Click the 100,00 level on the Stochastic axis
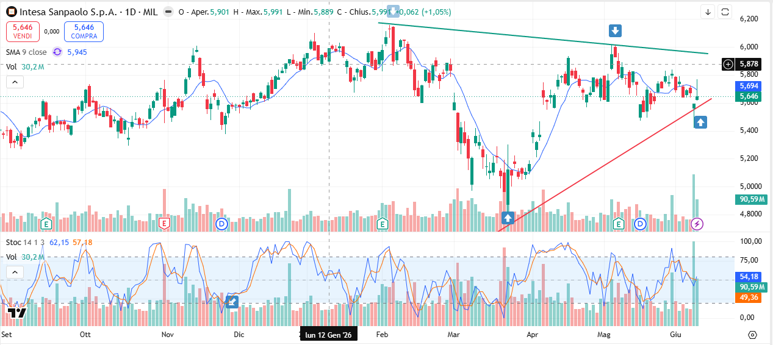The image size is (773, 345). click(750, 241)
